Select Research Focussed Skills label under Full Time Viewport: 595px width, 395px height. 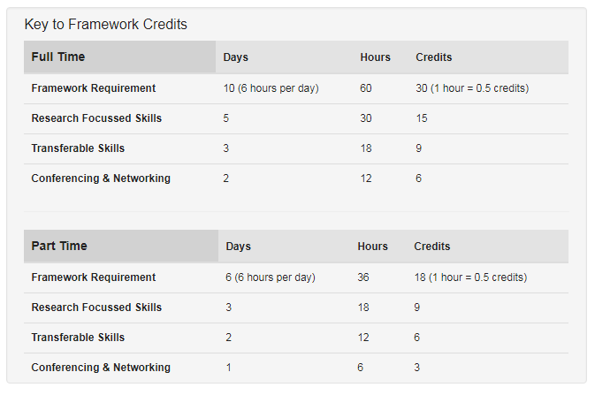click(96, 118)
